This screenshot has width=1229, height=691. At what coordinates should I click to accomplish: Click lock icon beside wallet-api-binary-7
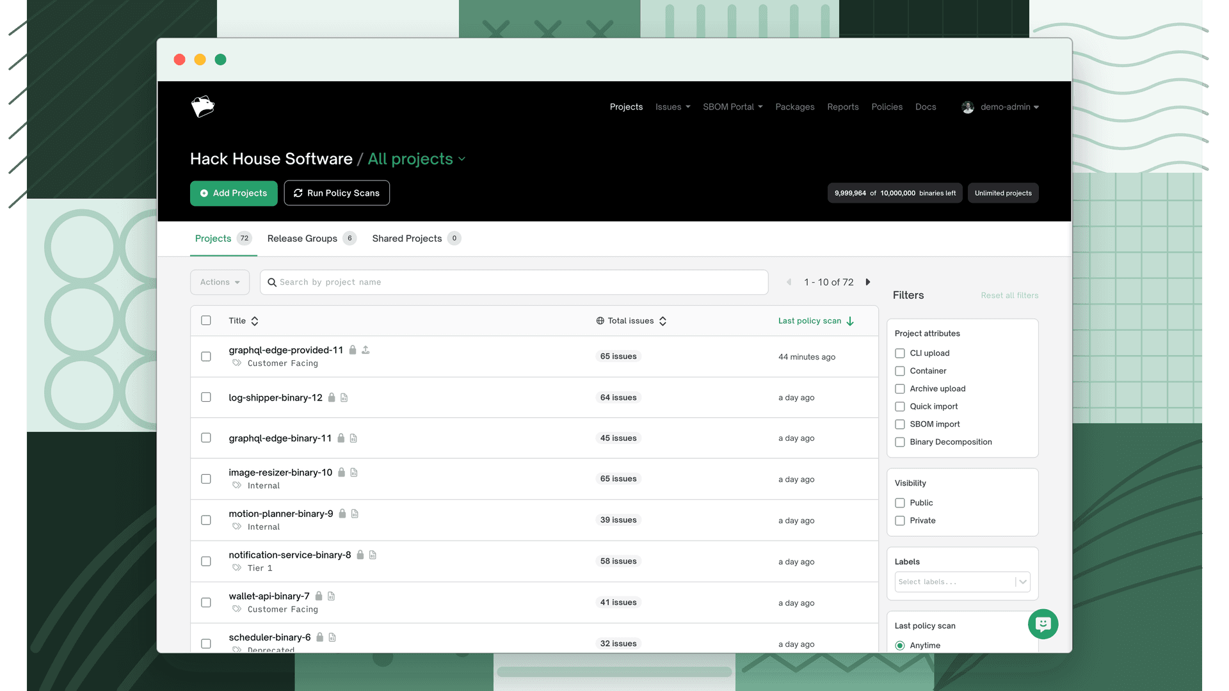tap(319, 596)
